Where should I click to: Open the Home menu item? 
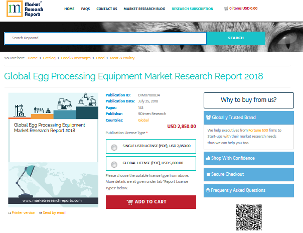pos(69,9)
